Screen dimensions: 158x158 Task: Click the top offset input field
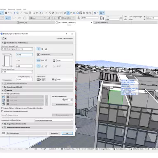(x=24, y=55)
